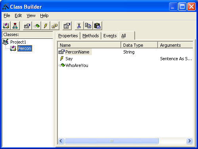Screen dimensions: 198x149
Task: Click the lightning icon beside Say
Action: click(62, 58)
